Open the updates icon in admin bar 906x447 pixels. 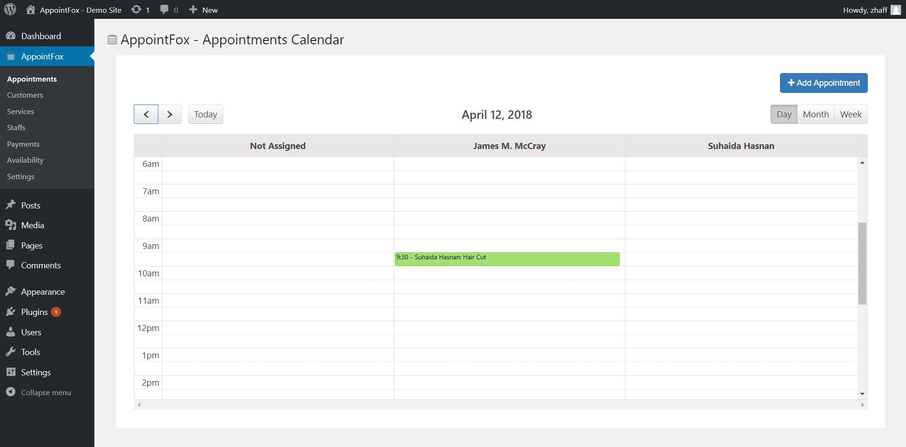136,9
